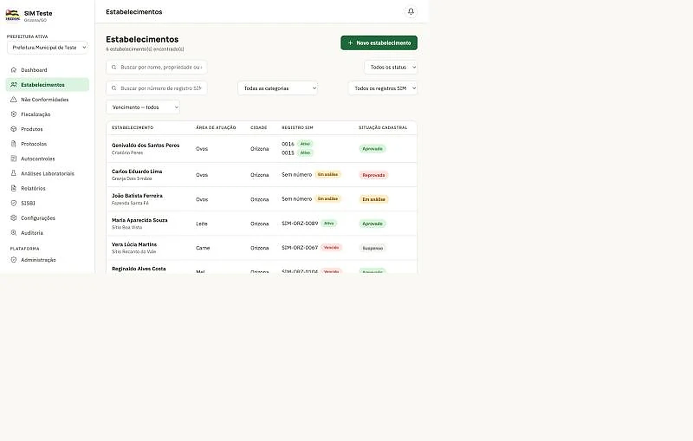This screenshot has width=693, height=441.
Task: Open the Todos os status dropdown
Action: (x=391, y=67)
